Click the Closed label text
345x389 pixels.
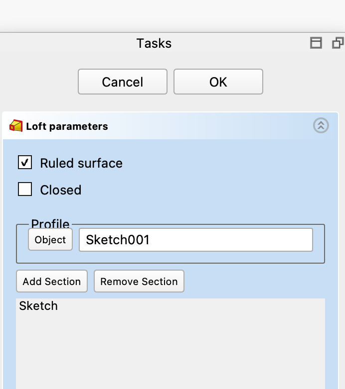point(60,190)
